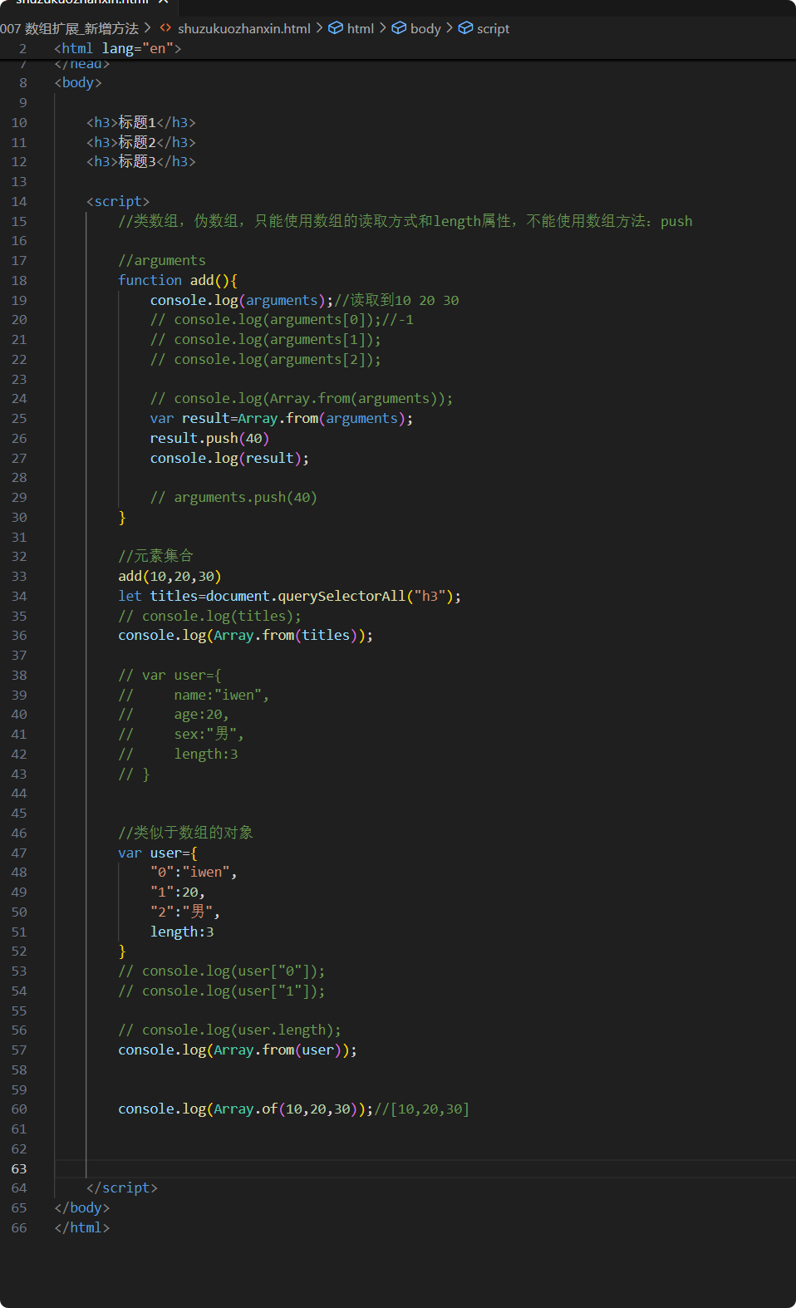This screenshot has height=1308, width=796.
Task: Click the result.push(40) statement
Action: click(210, 439)
